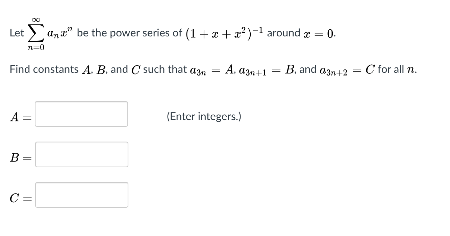The width and height of the screenshot is (450, 236).
Task: Click the label B = beside its box
Action: click(x=20, y=157)
